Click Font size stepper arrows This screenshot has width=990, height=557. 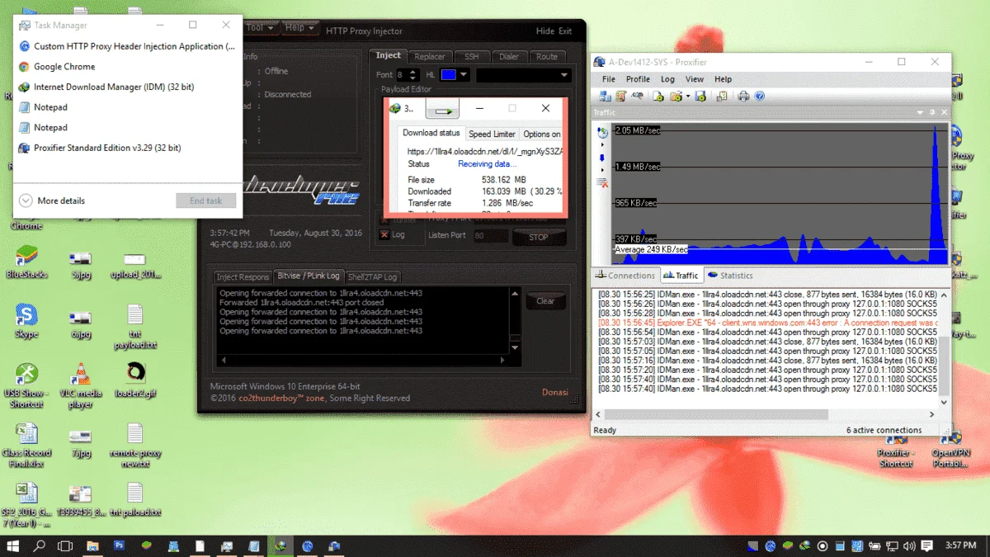(x=414, y=75)
